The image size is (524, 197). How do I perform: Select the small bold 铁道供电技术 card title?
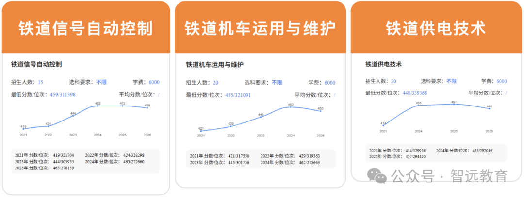(x=384, y=64)
